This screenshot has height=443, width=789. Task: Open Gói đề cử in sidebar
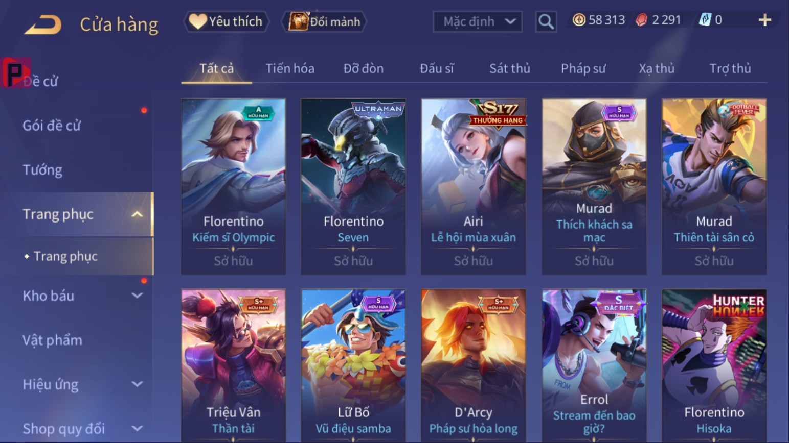(52, 126)
